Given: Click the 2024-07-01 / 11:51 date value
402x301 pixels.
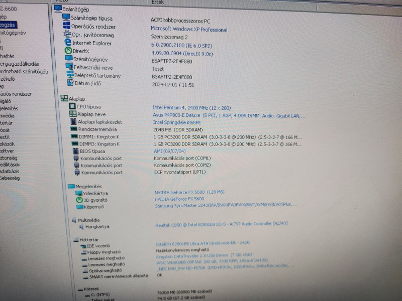Looking at the screenshot, I should tap(173, 85).
